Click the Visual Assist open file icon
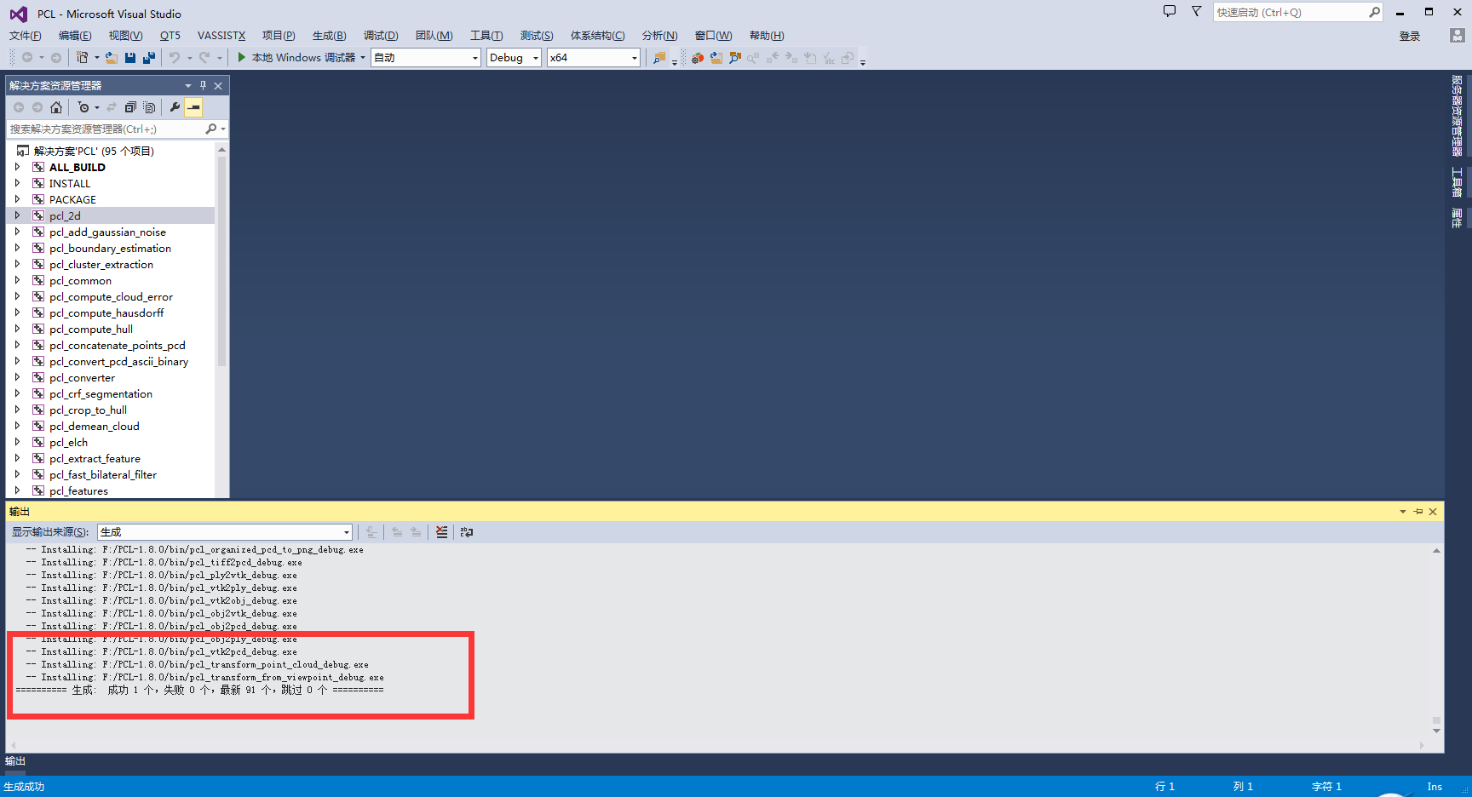This screenshot has width=1472, height=797. pos(716,58)
